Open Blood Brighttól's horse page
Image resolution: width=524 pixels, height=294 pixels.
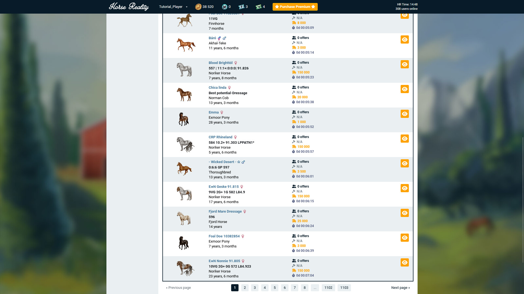221,63
